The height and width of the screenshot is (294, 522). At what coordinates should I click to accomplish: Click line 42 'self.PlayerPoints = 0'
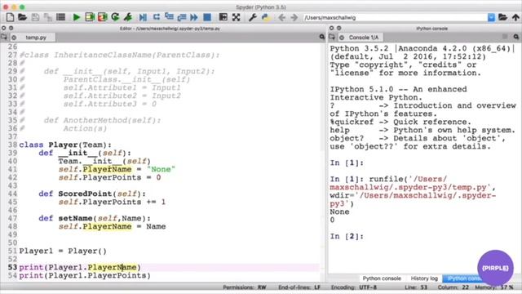[x=109, y=178]
